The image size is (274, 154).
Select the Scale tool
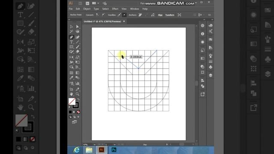coord(77,57)
